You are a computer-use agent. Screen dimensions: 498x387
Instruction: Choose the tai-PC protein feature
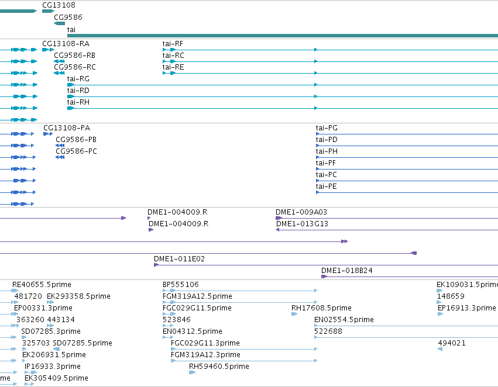(x=326, y=175)
